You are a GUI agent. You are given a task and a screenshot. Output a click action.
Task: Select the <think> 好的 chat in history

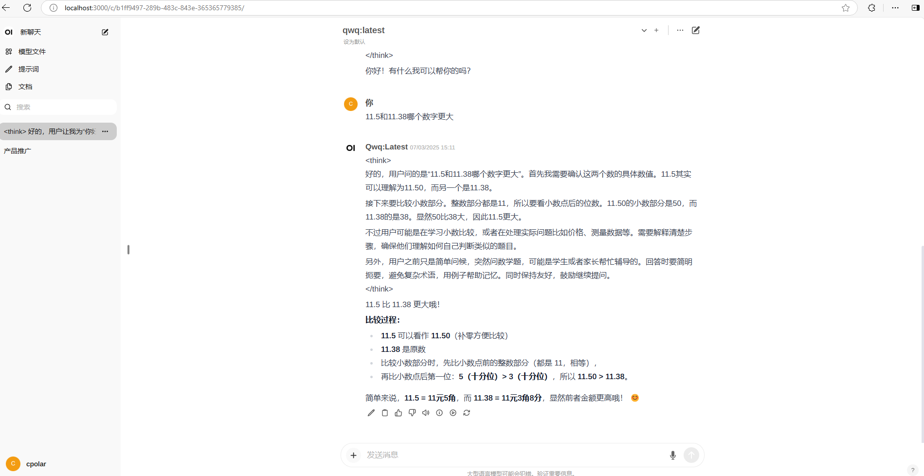click(x=51, y=131)
